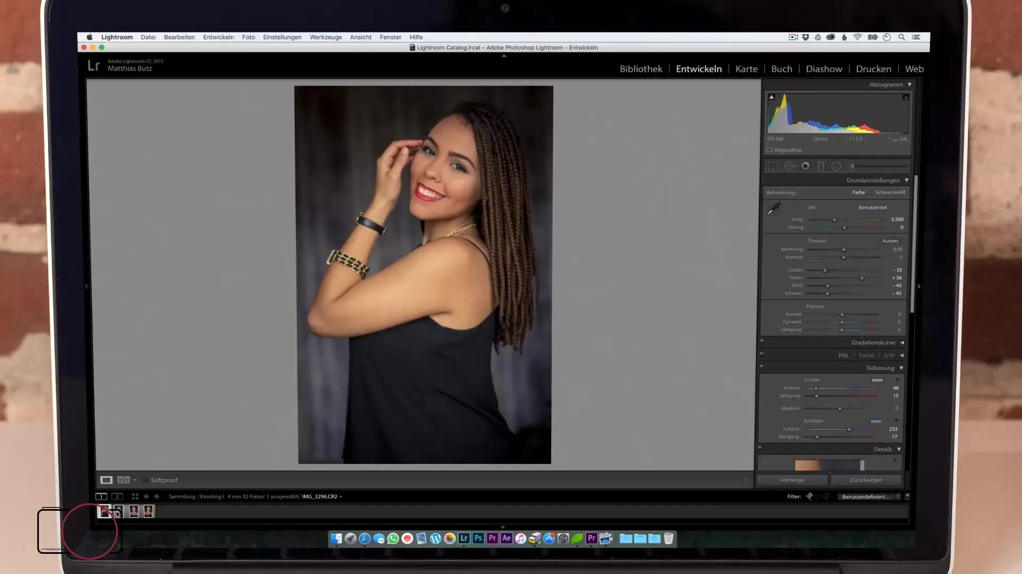Toggle shadow clipping indicator in histogram

[x=771, y=97]
